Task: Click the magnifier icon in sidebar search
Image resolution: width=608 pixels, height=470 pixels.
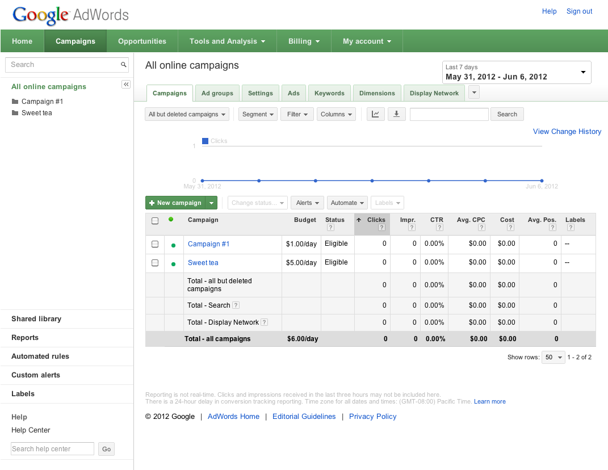Action: coord(123,65)
